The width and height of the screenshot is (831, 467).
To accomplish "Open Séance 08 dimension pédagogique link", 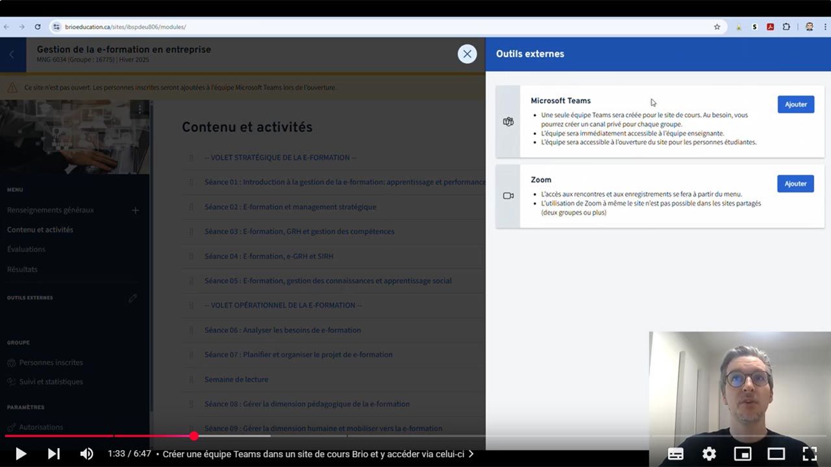I will tap(307, 404).
